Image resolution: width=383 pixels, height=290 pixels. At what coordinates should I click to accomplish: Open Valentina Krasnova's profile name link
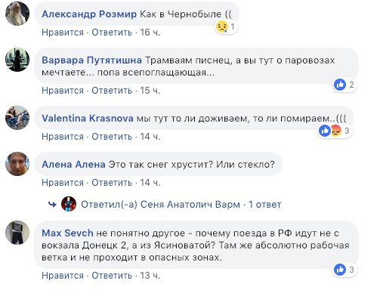coord(88,118)
